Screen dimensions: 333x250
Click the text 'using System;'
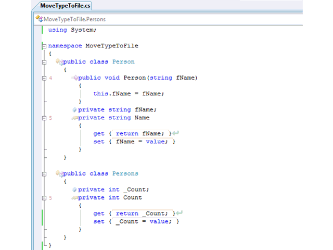(x=72, y=30)
